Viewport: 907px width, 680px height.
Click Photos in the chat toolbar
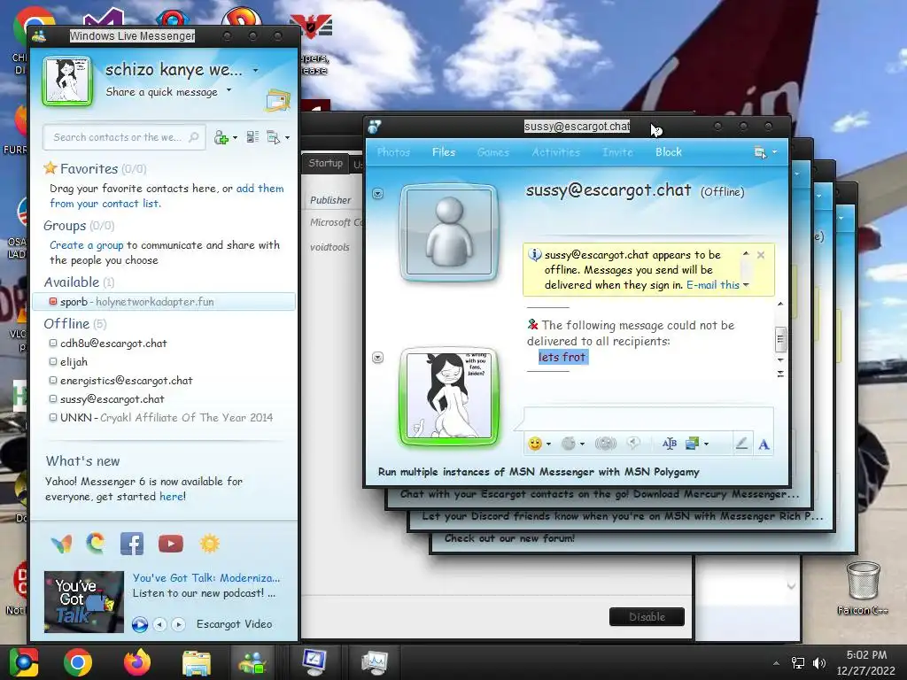(x=393, y=152)
